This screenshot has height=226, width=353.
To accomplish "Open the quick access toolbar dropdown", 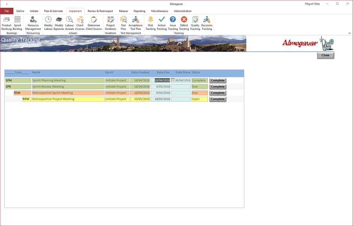I will pos(7,4).
